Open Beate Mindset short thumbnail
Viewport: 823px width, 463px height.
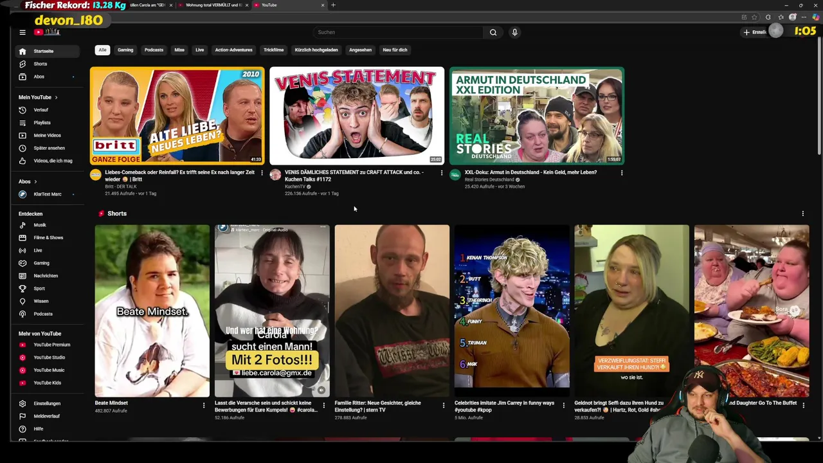[x=152, y=311]
